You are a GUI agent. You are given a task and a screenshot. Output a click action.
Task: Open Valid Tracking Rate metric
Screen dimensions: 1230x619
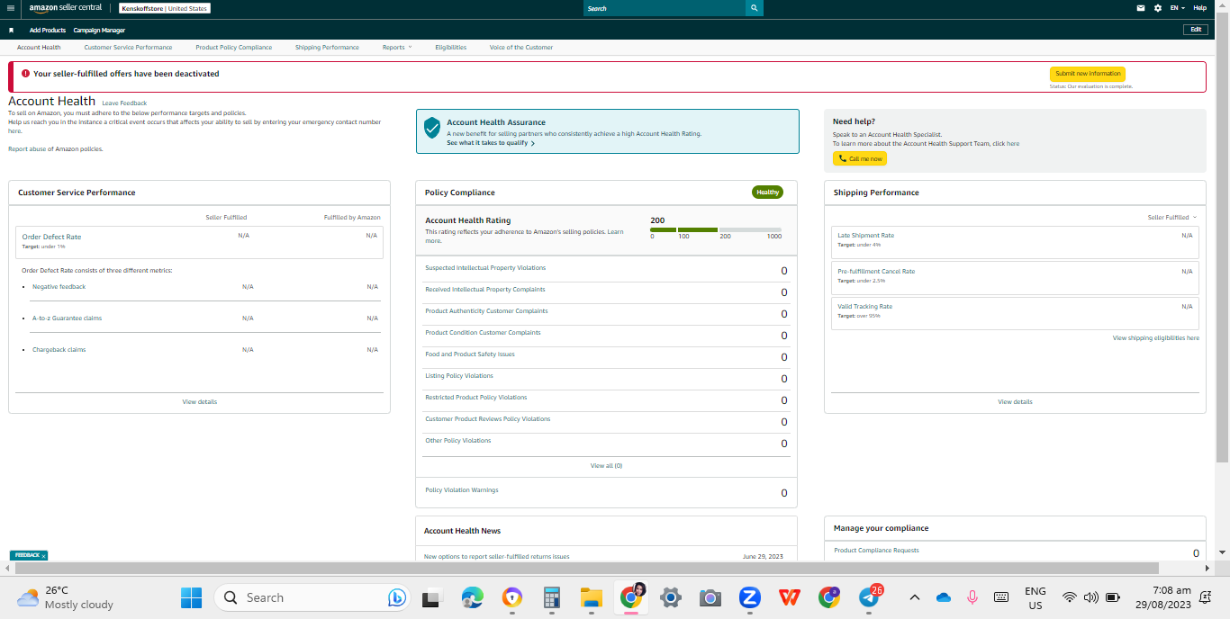[x=864, y=307]
